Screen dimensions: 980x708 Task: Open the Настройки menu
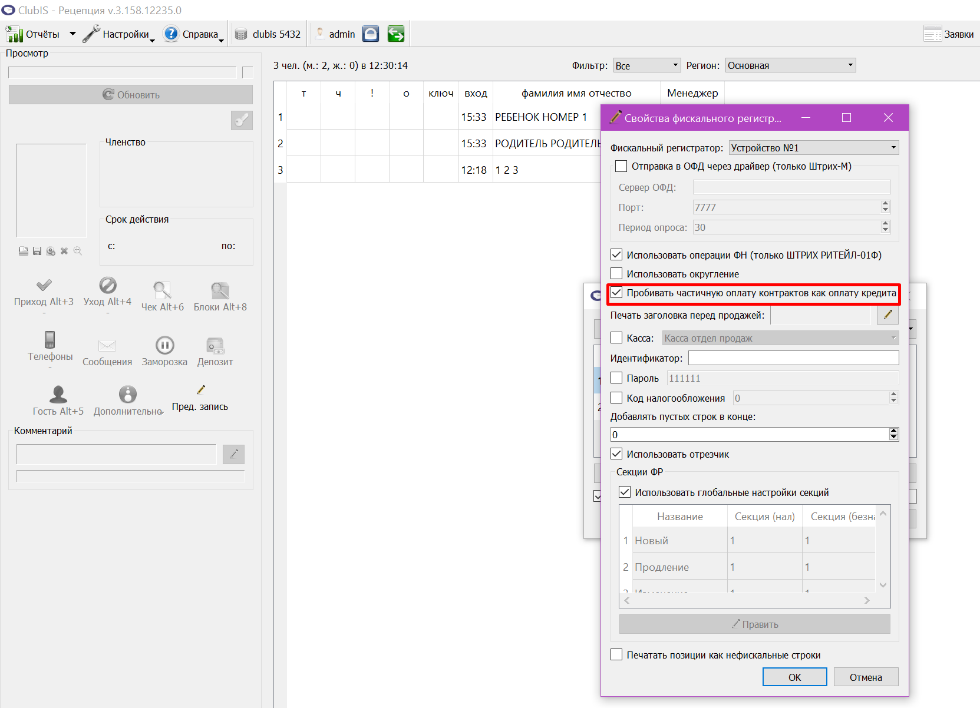point(118,34)
